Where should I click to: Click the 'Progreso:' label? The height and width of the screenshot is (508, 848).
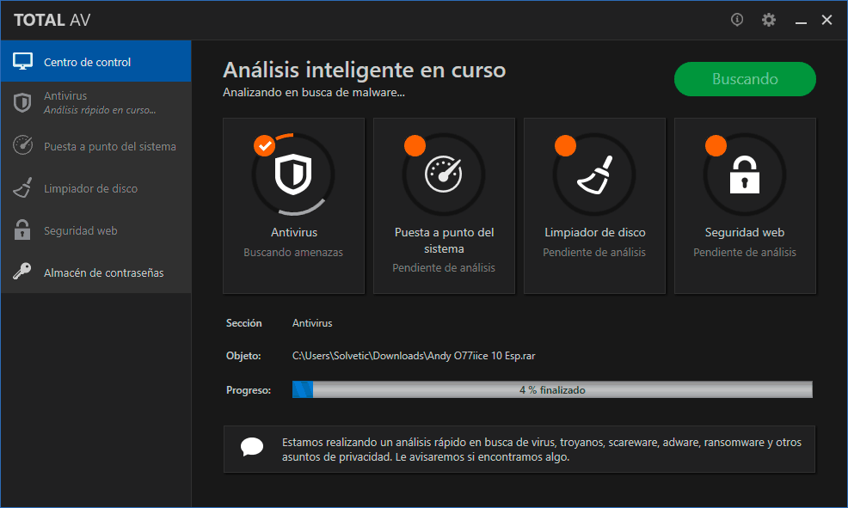249,390
